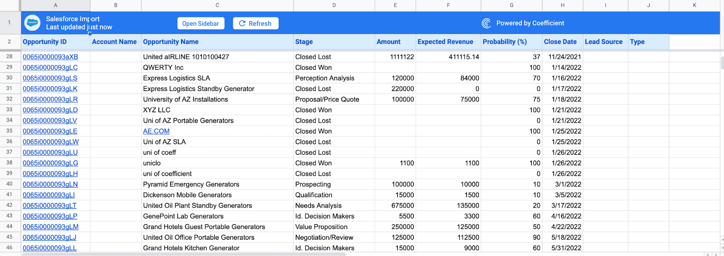This screenshot has height=256, width=724.
Task: Select column C header
Action: point(217,5)
